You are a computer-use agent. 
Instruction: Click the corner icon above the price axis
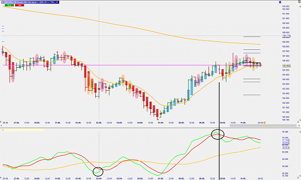[300, 2]
